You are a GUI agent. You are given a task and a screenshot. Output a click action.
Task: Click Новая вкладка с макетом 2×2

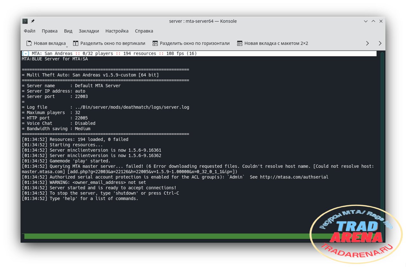point(272,43)
